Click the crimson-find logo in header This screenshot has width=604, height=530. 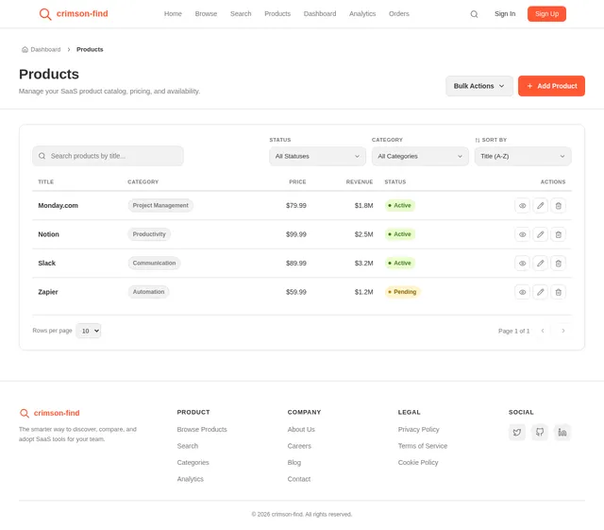click(x=74, y=14)
